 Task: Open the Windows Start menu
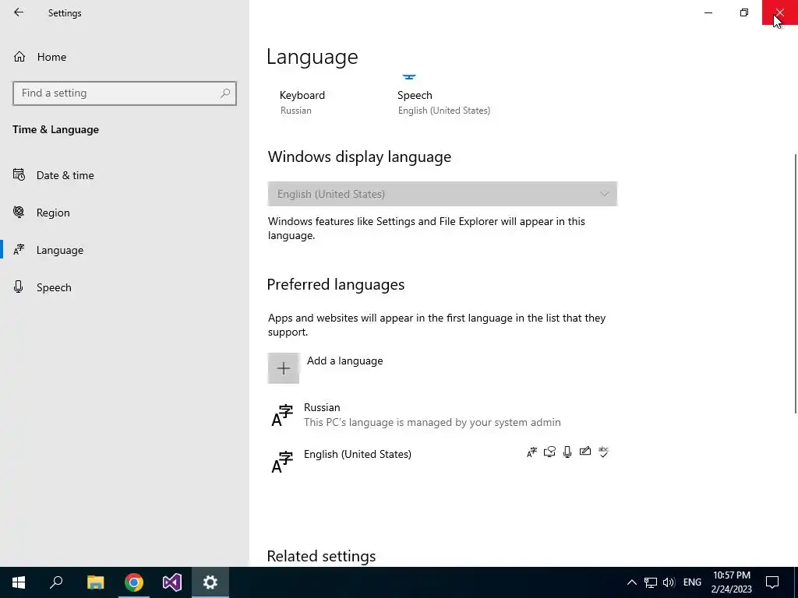point(19,582)
